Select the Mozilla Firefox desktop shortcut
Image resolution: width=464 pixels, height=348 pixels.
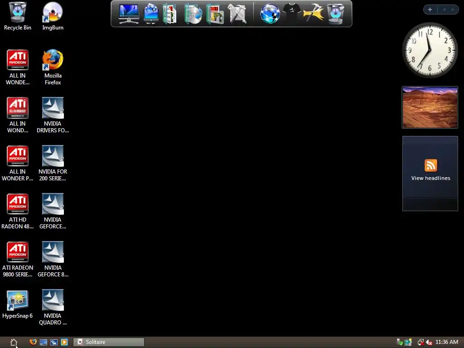pyautogui.click(x=53, y=68)
